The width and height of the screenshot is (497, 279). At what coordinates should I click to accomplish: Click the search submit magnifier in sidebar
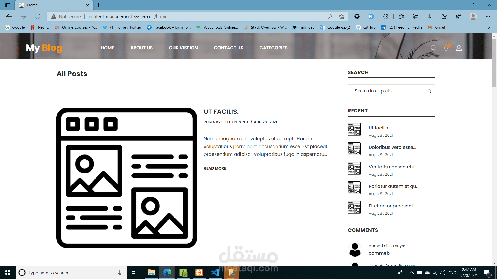tap(429, 91)
